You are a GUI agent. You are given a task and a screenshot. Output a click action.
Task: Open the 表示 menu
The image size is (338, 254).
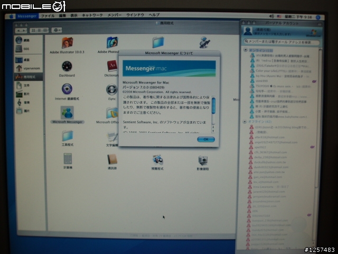(x=74, y=15)
